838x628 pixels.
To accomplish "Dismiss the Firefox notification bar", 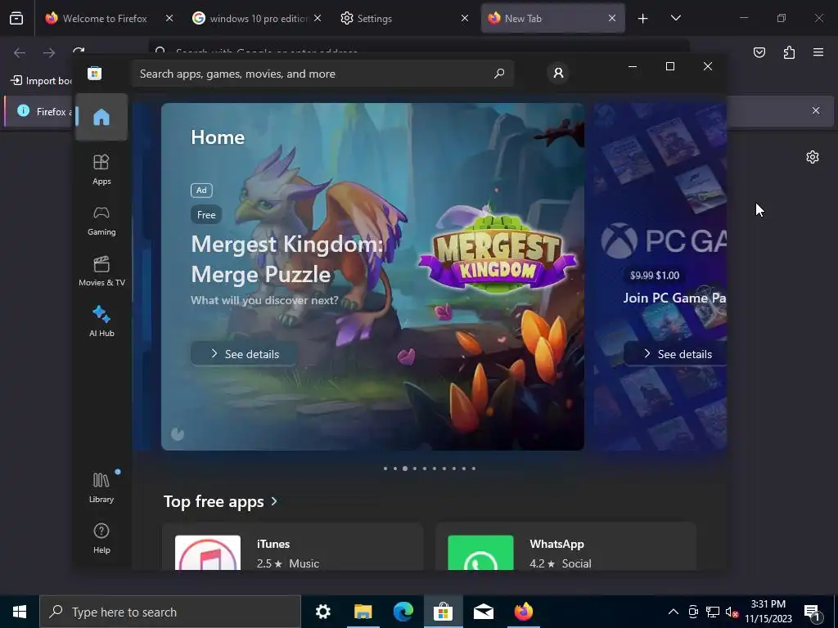I will [816, 110].
